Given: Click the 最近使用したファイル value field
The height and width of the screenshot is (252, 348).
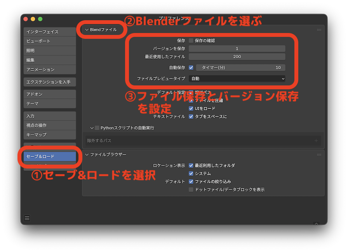Looking at the screenshot, I should point(237,57).
